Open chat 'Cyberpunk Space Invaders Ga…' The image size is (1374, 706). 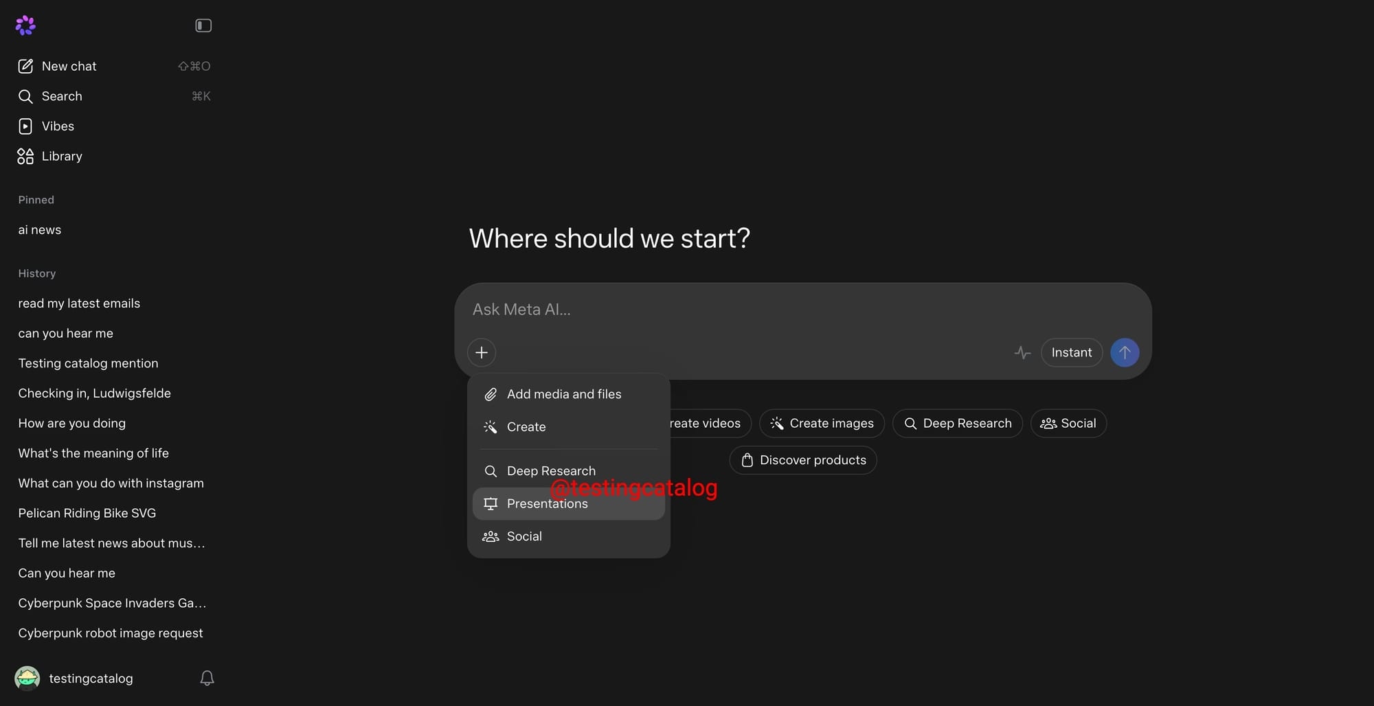pos(113,603)
